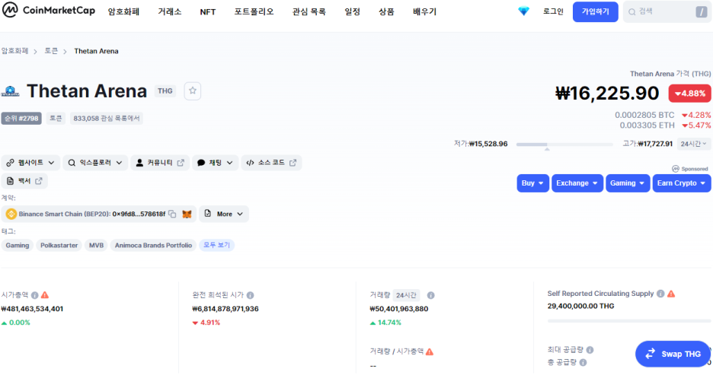Click the Thetan Arena coin logo
The height and width of the screenshot is (375, 713).
(10, 91)
